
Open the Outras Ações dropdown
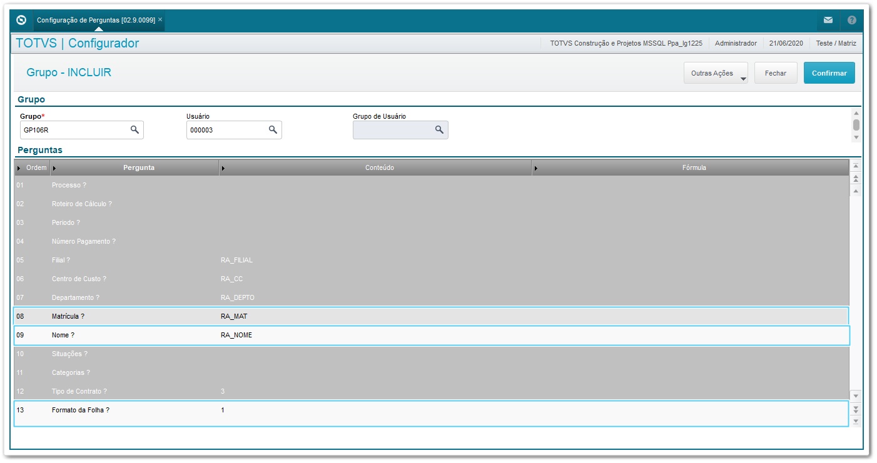(x=716, y=73)
